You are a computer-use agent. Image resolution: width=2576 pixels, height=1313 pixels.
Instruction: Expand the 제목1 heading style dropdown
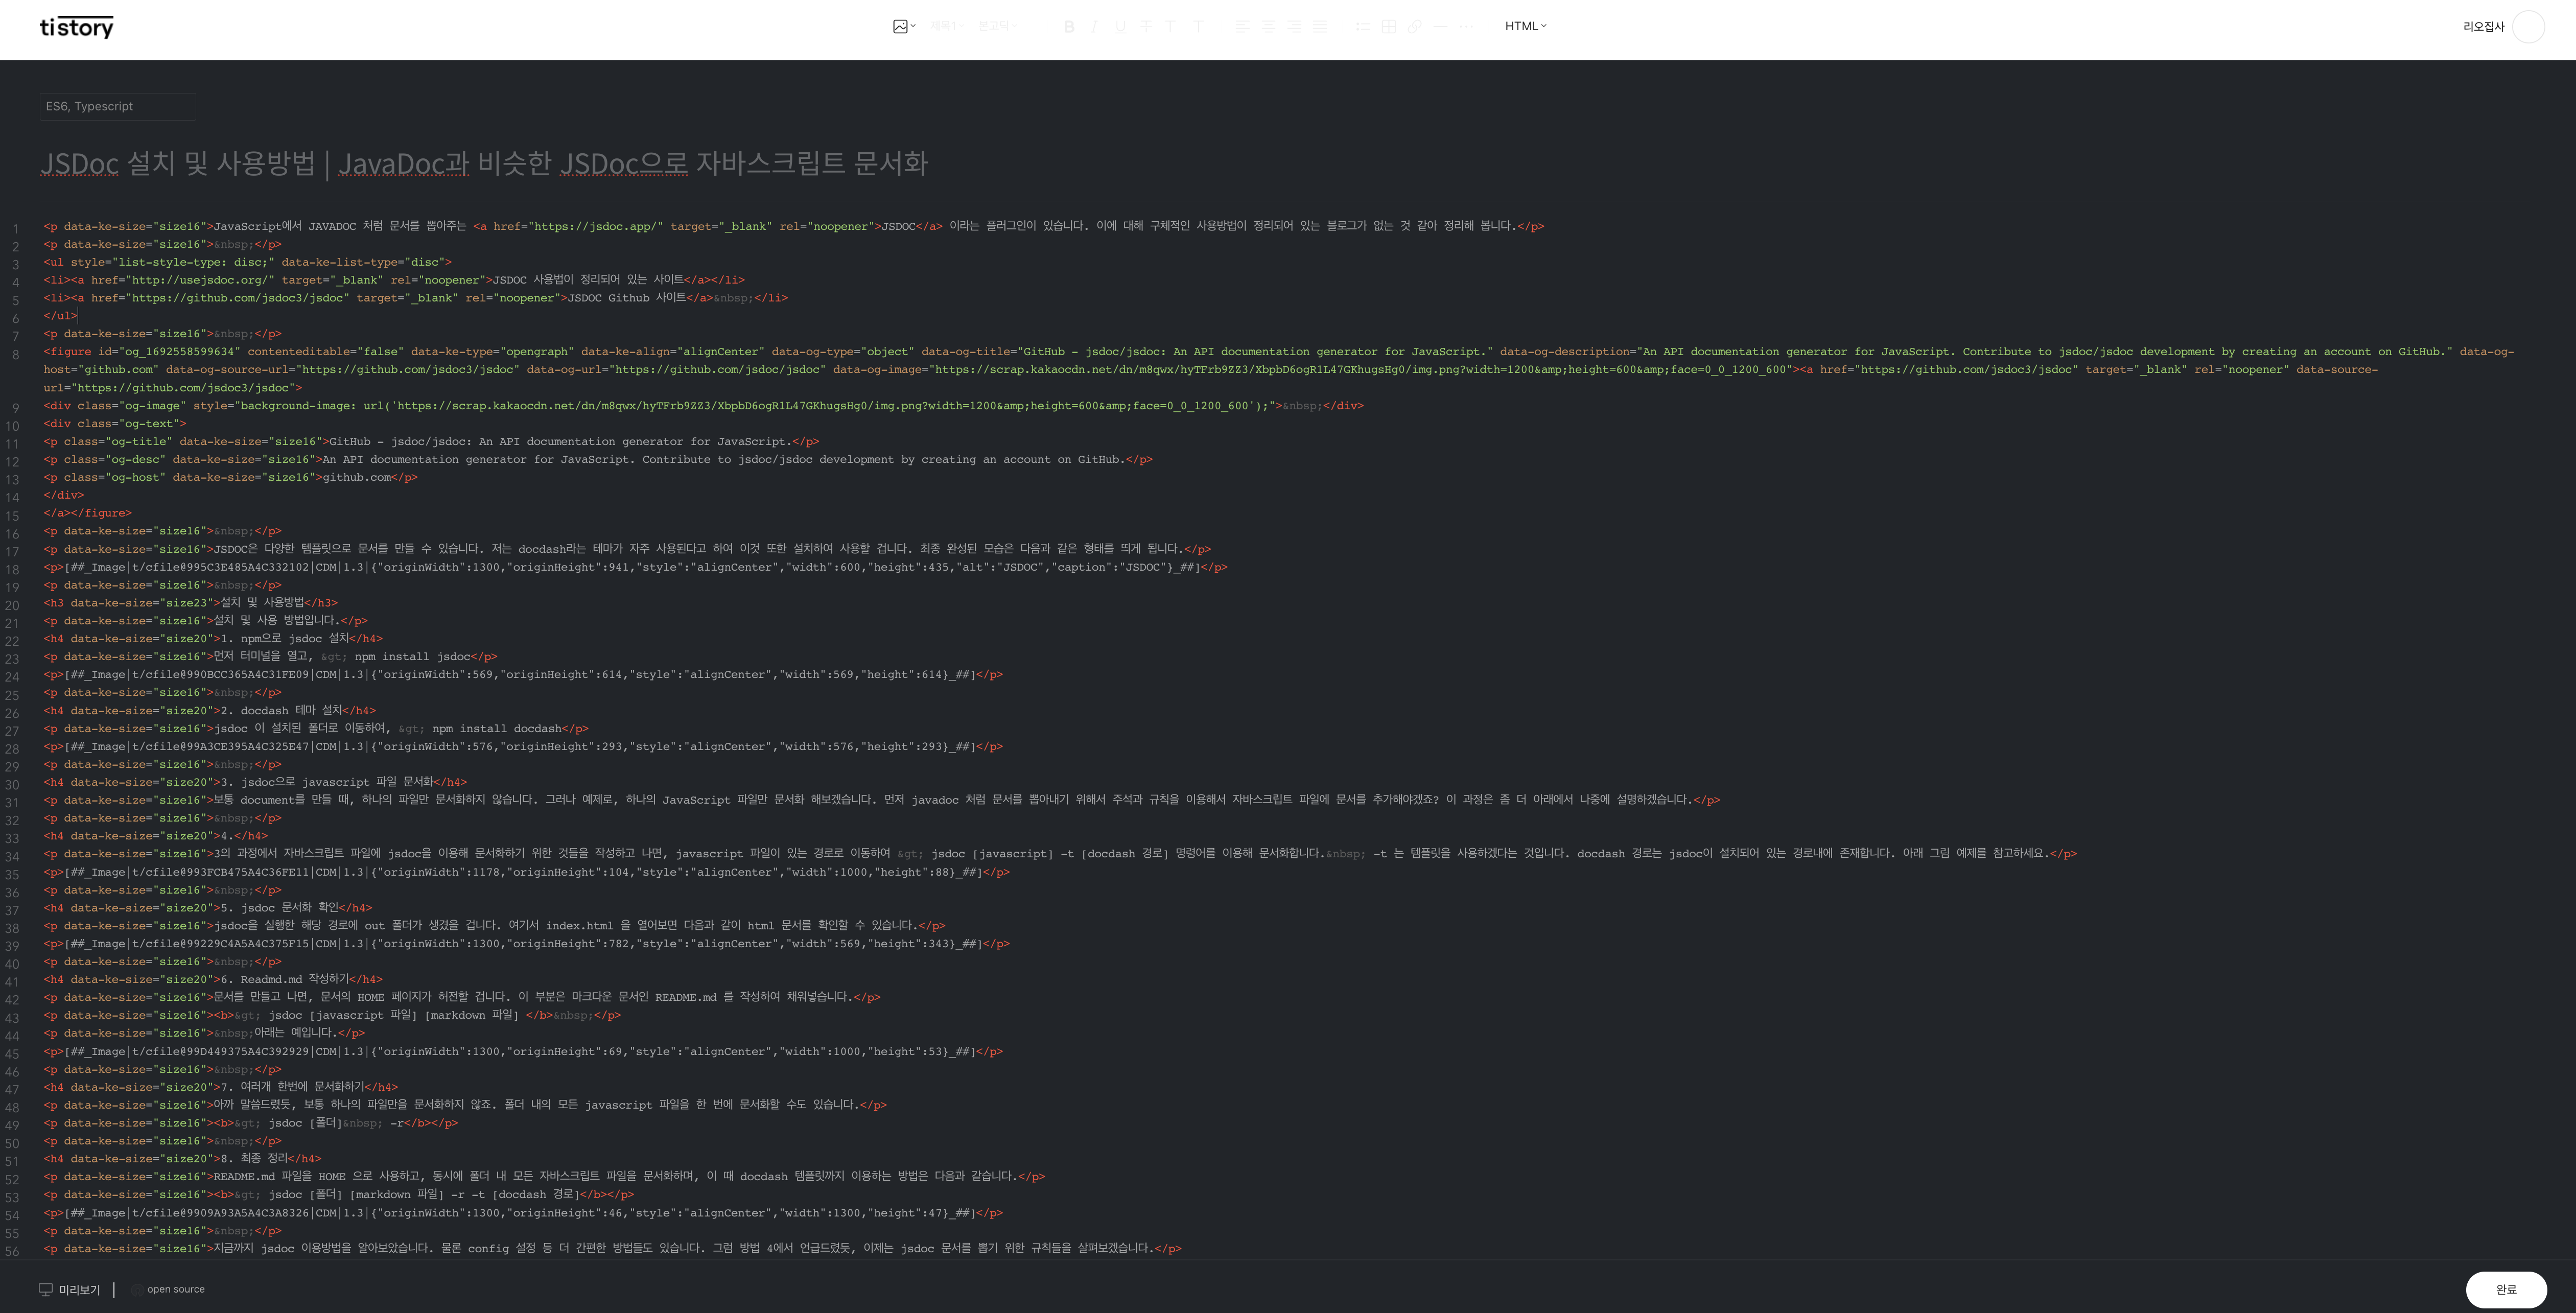[x=946, y=26]
